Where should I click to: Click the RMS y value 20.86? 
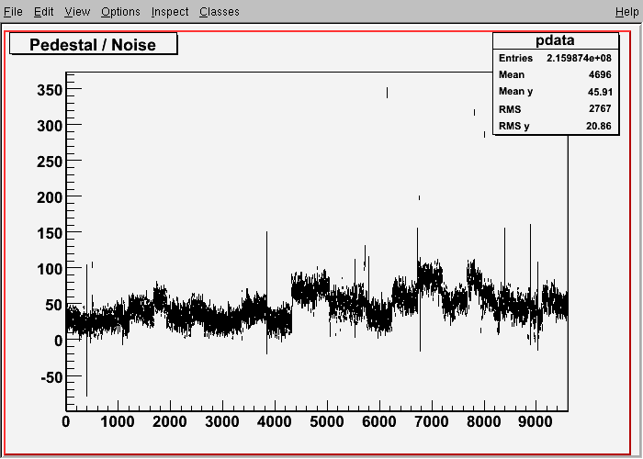(x=599, y=126)
